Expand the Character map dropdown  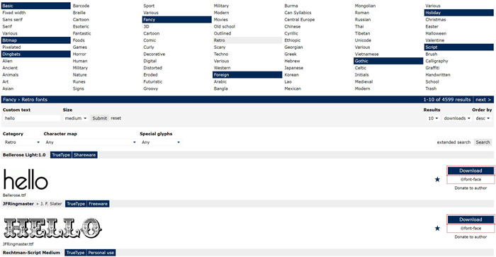[x=91, y=142]
